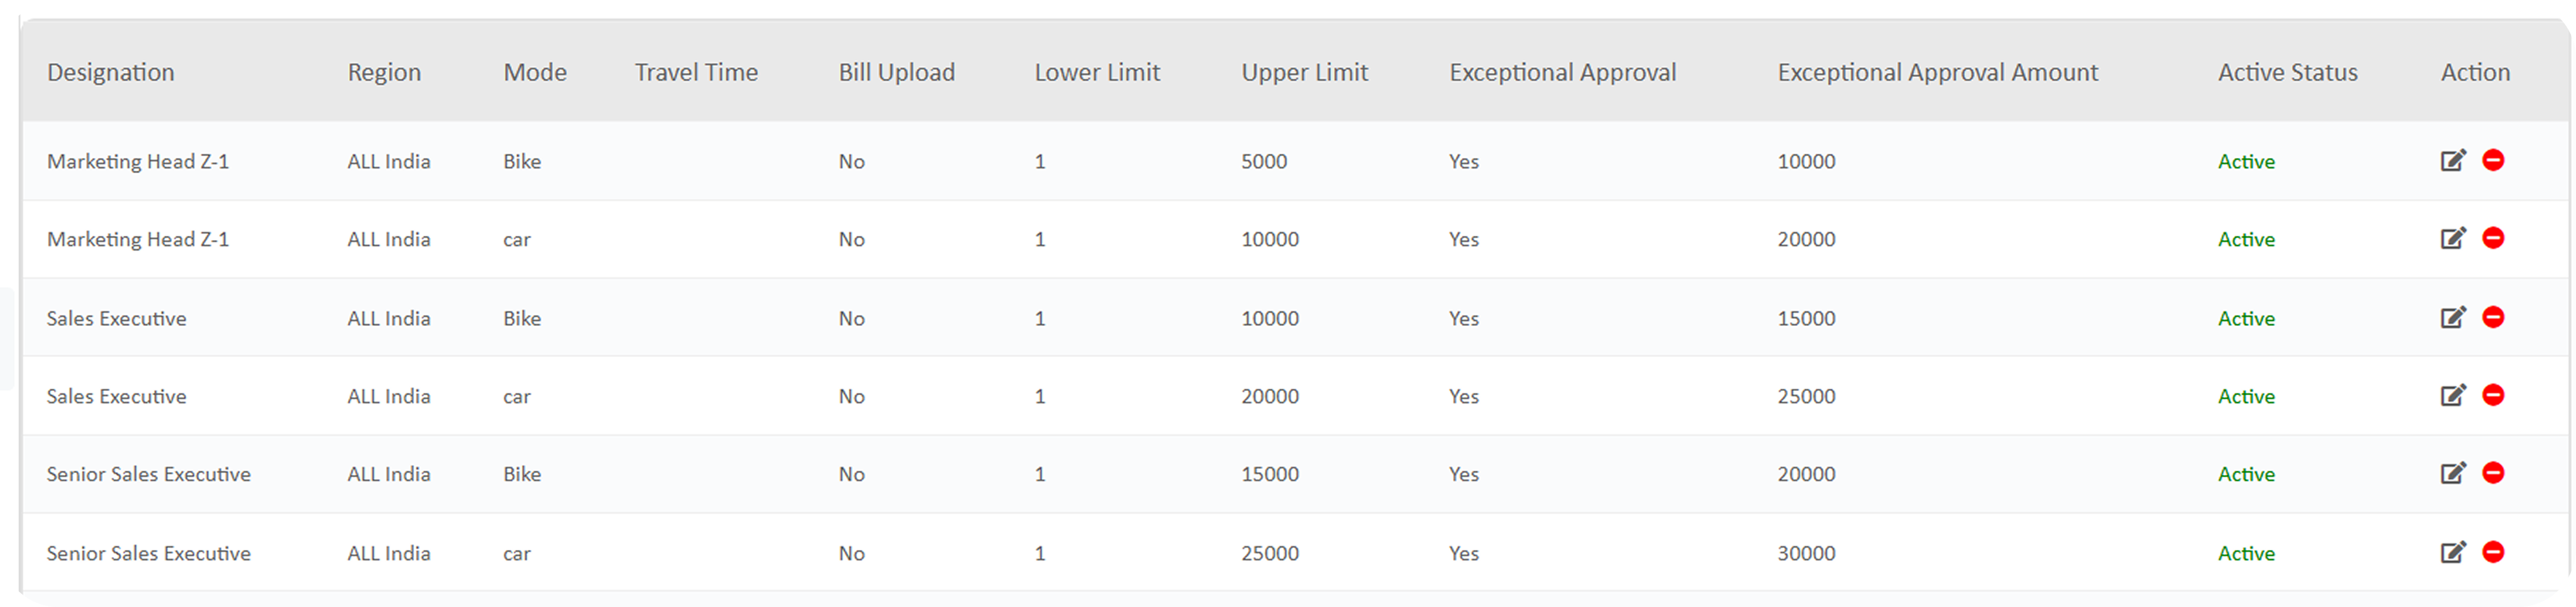Click Active status of first row
Screen dimensions: 2576x607
pyautogui.click(x=2246, y=162)
